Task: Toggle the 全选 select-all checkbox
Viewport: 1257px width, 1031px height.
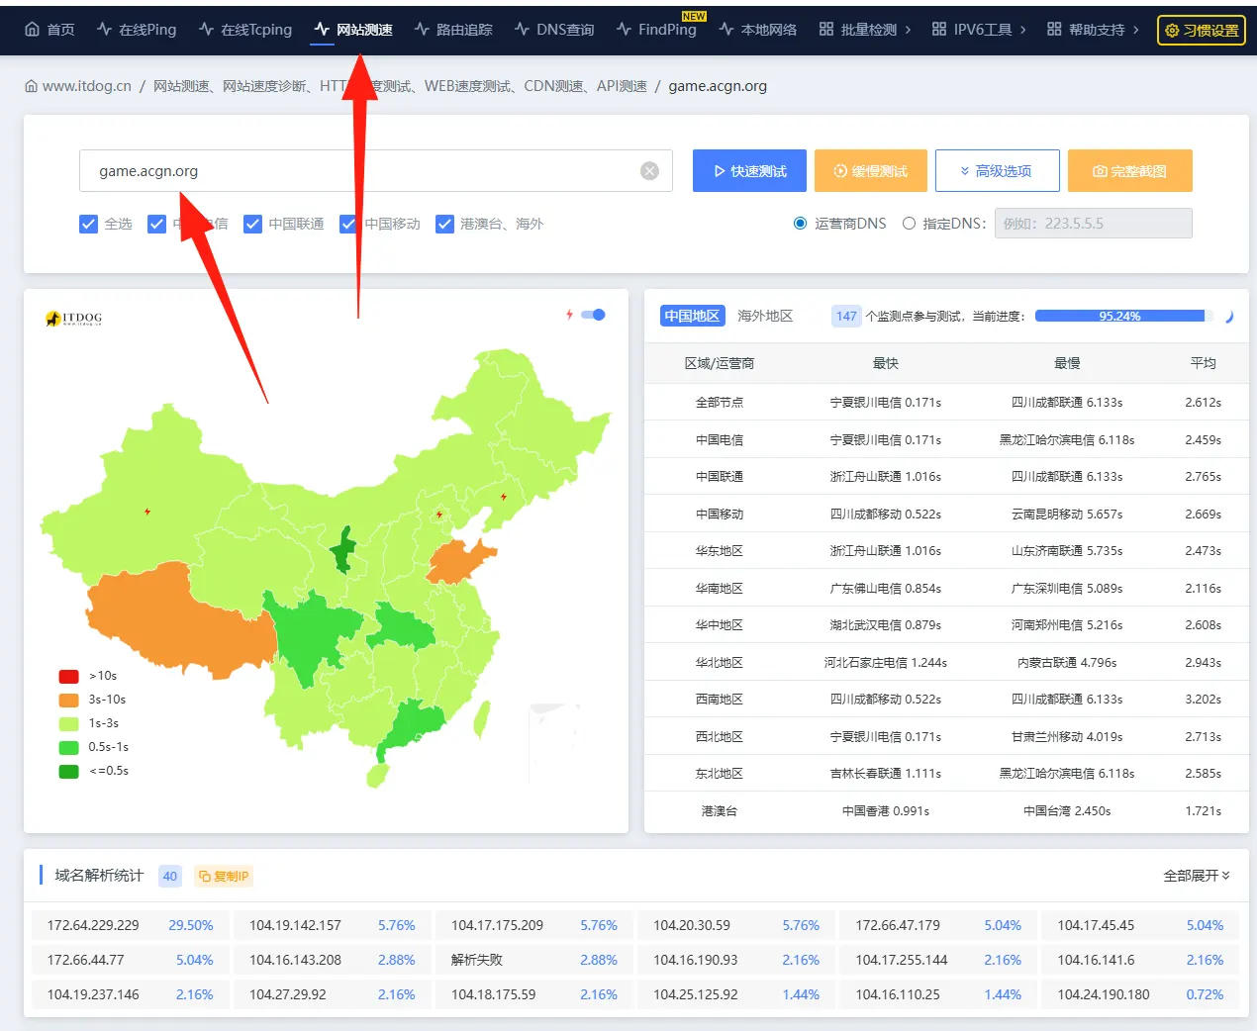Action: click(x=88, y=224)
